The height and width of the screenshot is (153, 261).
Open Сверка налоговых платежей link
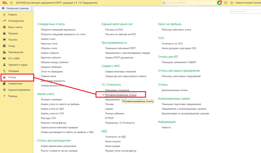tap(121, 72)
